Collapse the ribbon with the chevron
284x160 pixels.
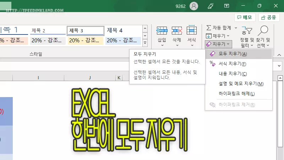tap(279, 55)
